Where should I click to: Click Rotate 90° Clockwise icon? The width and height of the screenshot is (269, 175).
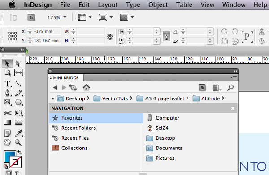click(224, 31)
